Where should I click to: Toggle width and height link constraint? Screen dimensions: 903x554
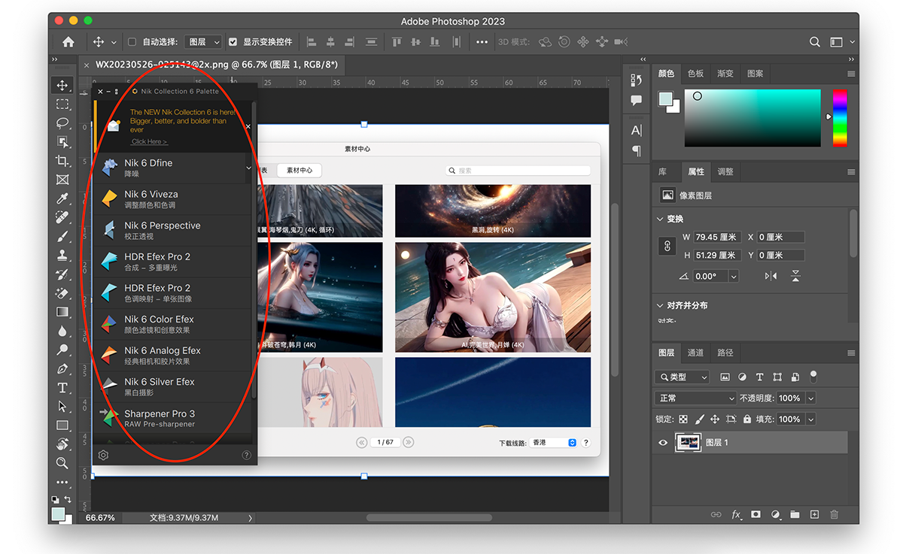[667, 246]
